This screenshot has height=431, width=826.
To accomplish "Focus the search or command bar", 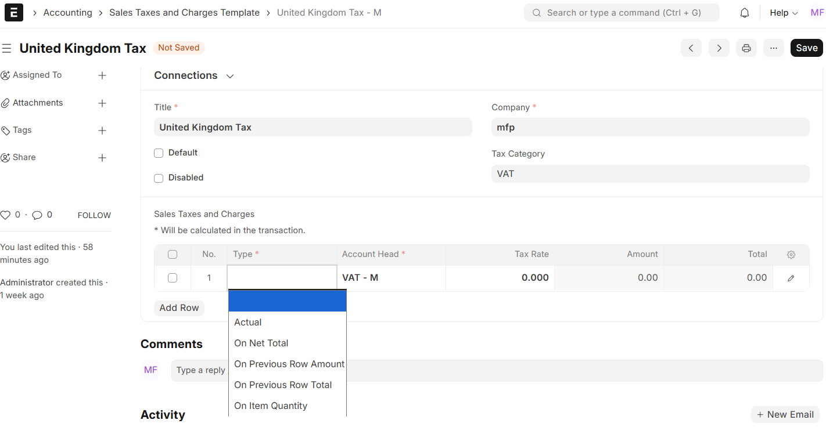I will (x=622, y=13).
